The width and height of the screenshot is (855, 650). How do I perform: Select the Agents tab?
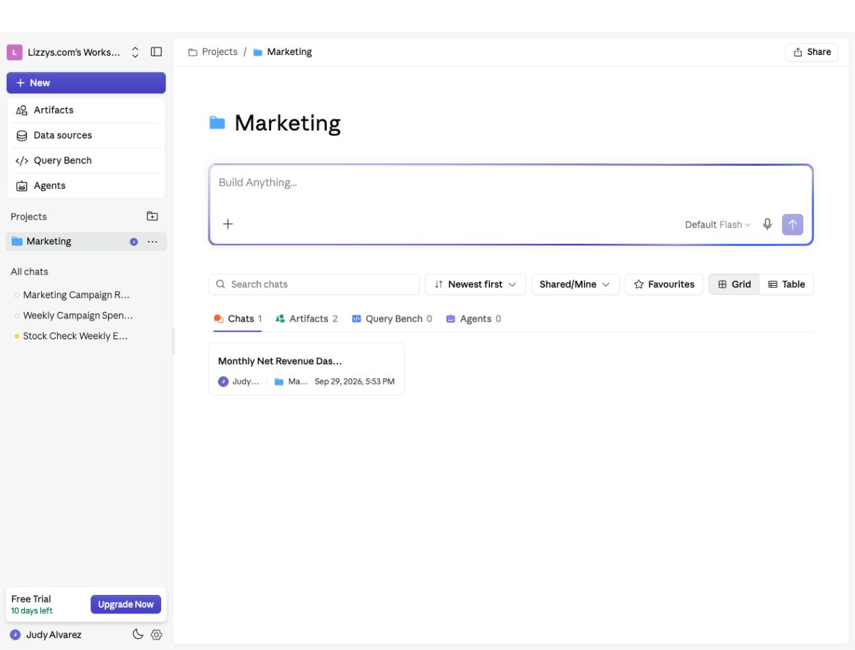pyautogui.click(x=474, y=319)
